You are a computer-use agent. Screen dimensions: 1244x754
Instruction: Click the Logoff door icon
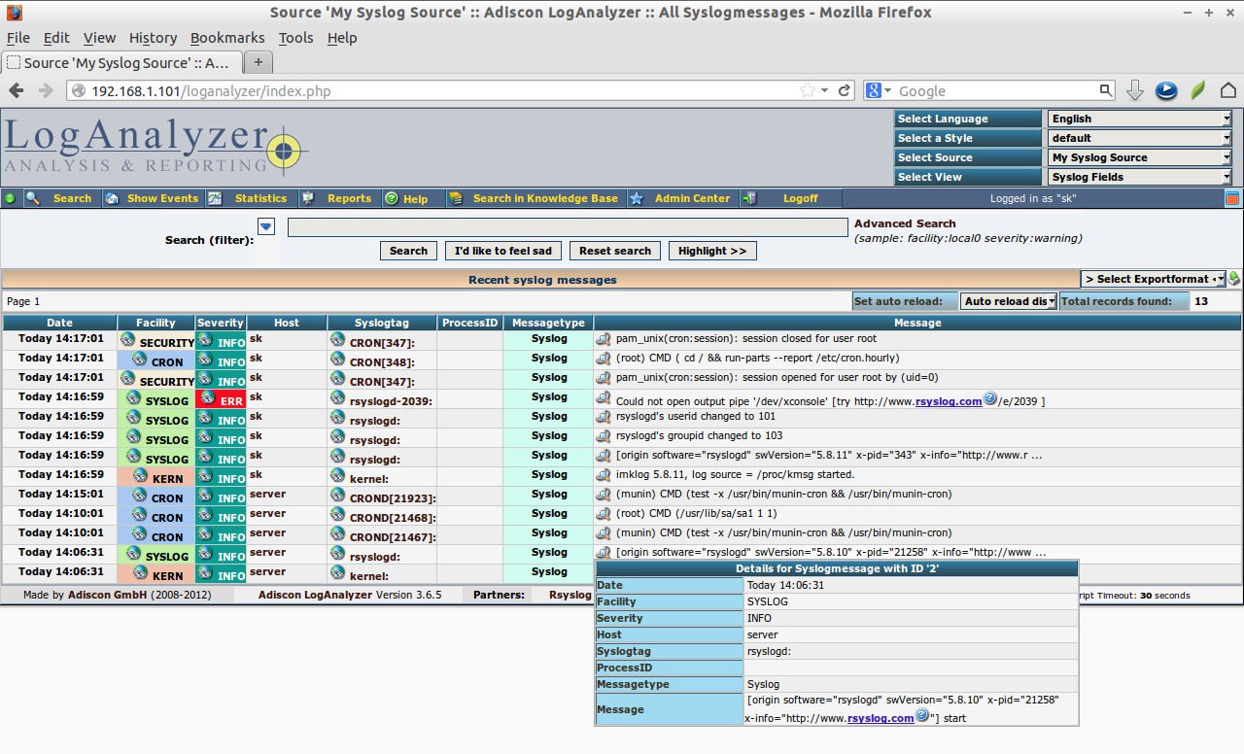point(749,198)
